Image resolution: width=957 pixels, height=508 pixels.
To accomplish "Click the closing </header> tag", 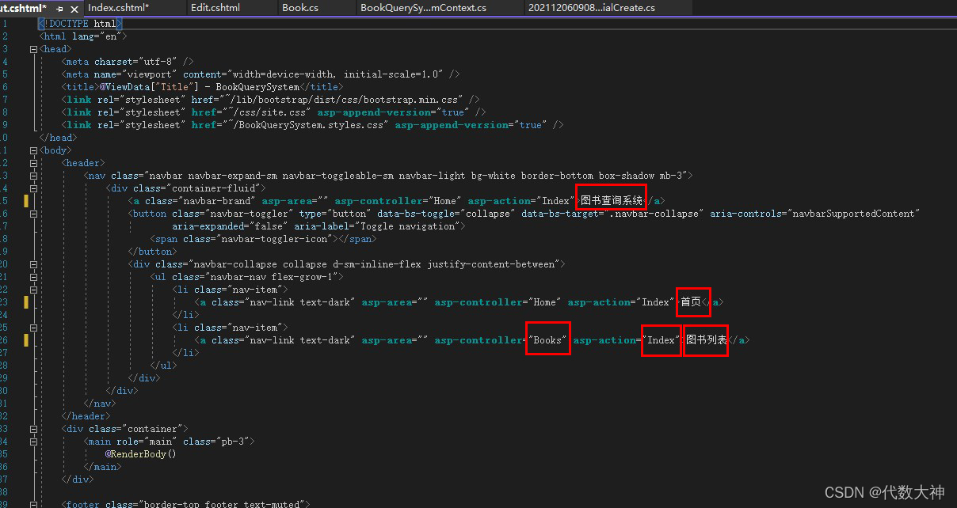I will coord(86,416).
